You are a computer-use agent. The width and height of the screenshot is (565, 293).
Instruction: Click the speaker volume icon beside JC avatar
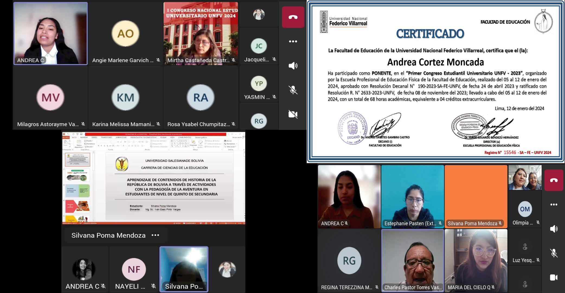click(293, 66)
